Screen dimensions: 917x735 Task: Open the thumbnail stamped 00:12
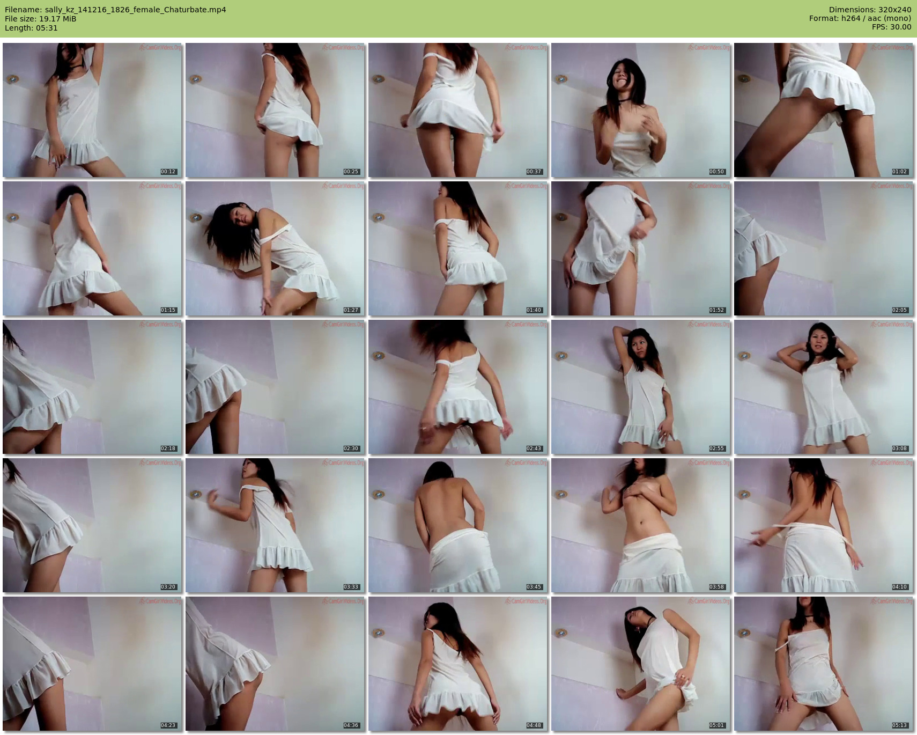[92, 110]
